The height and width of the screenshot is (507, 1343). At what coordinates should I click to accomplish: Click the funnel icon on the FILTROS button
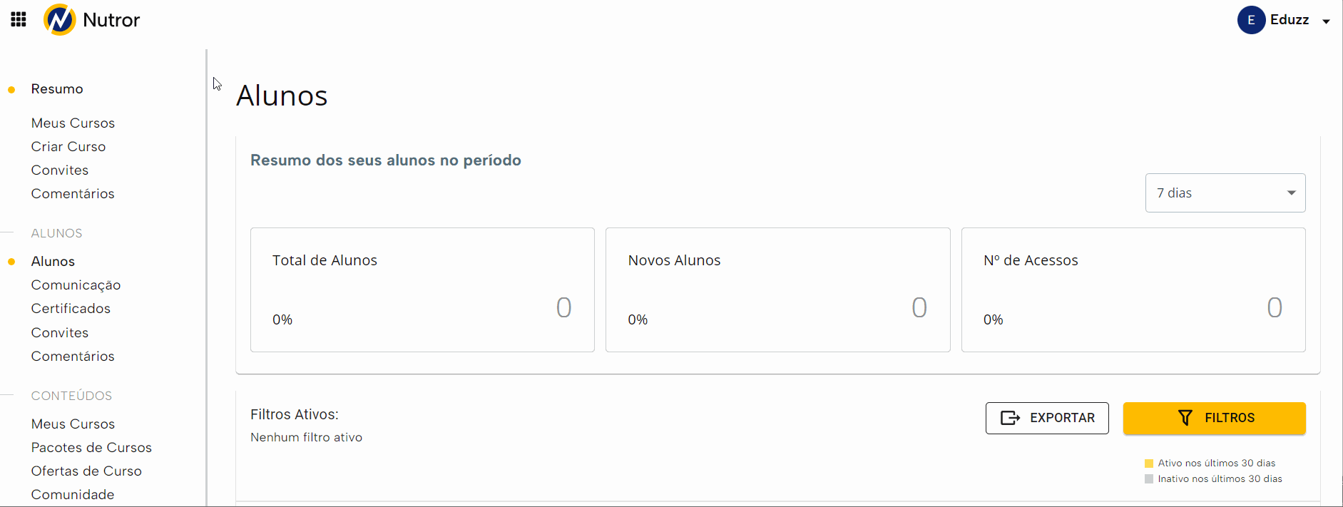coord(1185,418)
